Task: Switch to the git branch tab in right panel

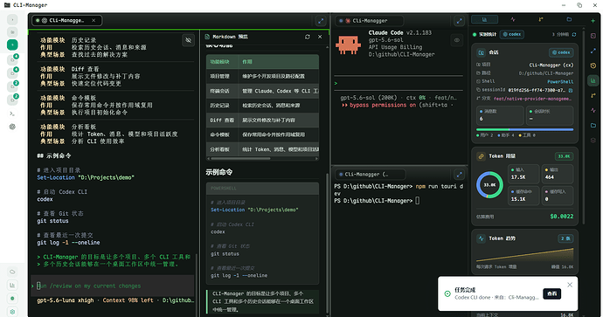Action: tap(541, 19)
